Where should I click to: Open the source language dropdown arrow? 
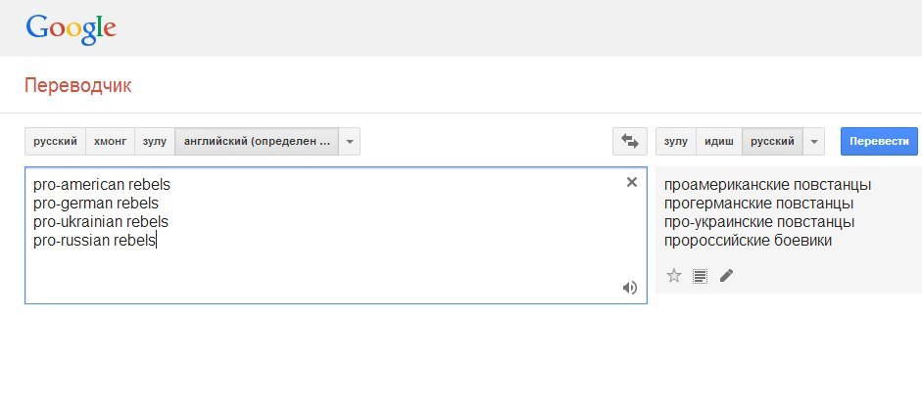349,142
